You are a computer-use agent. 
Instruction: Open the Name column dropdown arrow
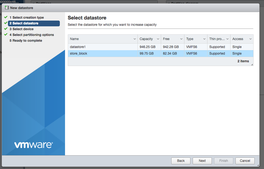[134, 39]
